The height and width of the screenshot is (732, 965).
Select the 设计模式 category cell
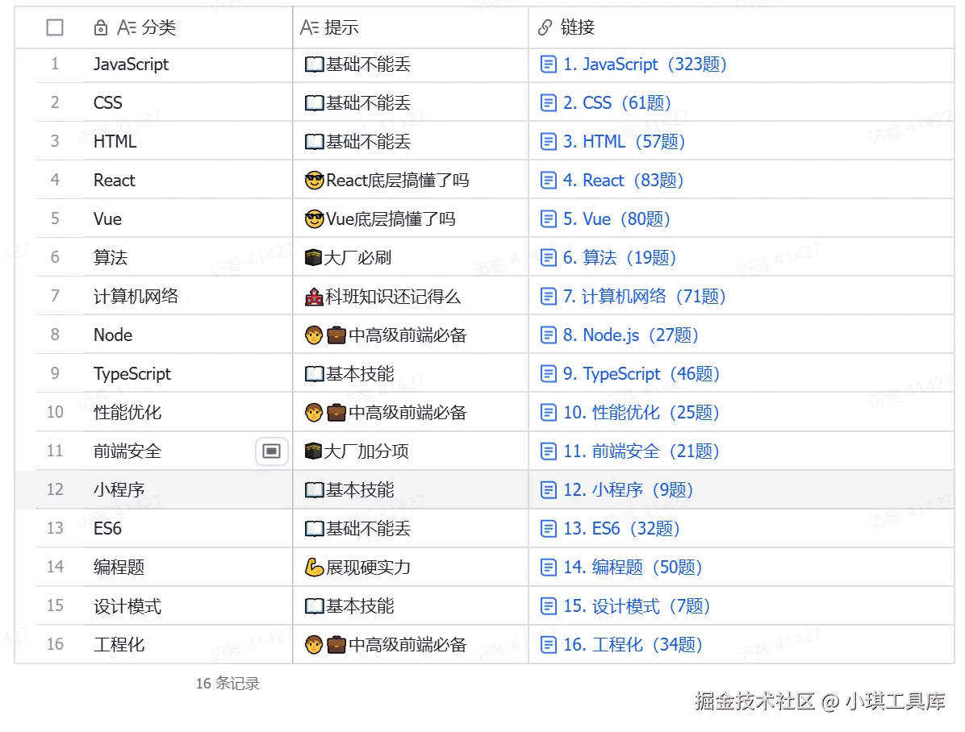pos(188,606)
